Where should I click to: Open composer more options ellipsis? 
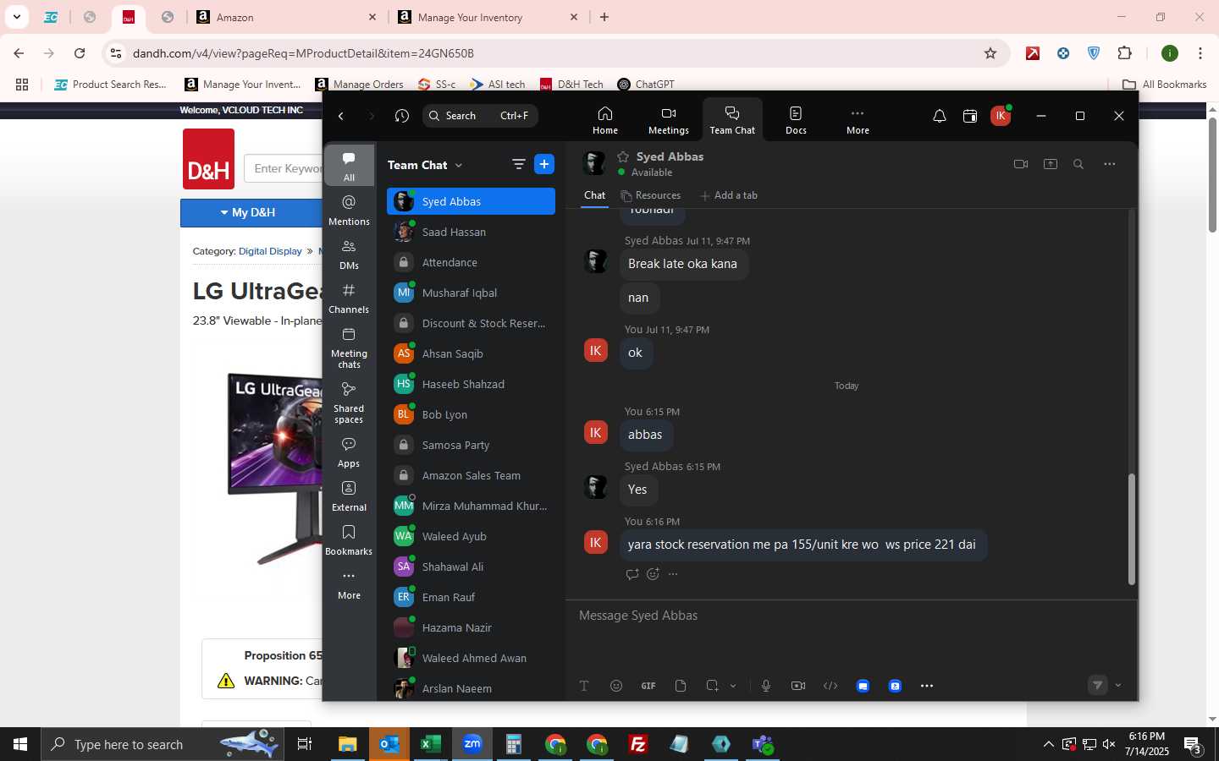tap(927, 686)
